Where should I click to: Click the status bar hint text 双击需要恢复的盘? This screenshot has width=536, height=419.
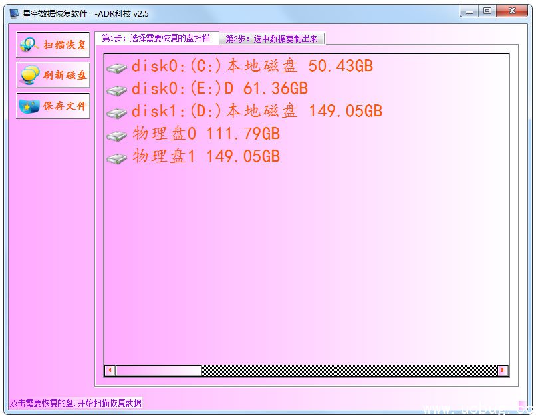(x=75, y=403)
